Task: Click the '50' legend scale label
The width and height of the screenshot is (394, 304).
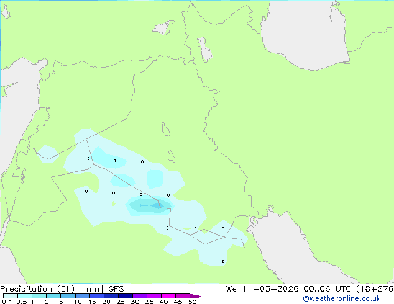Action: point(192,302)
